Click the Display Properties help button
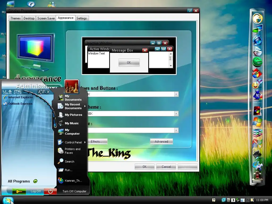Viewport: 272px width, 204px height. pyautogui.click(x=190, y=11)
